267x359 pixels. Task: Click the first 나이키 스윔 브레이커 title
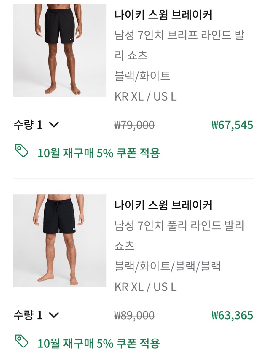coord(163,15)
